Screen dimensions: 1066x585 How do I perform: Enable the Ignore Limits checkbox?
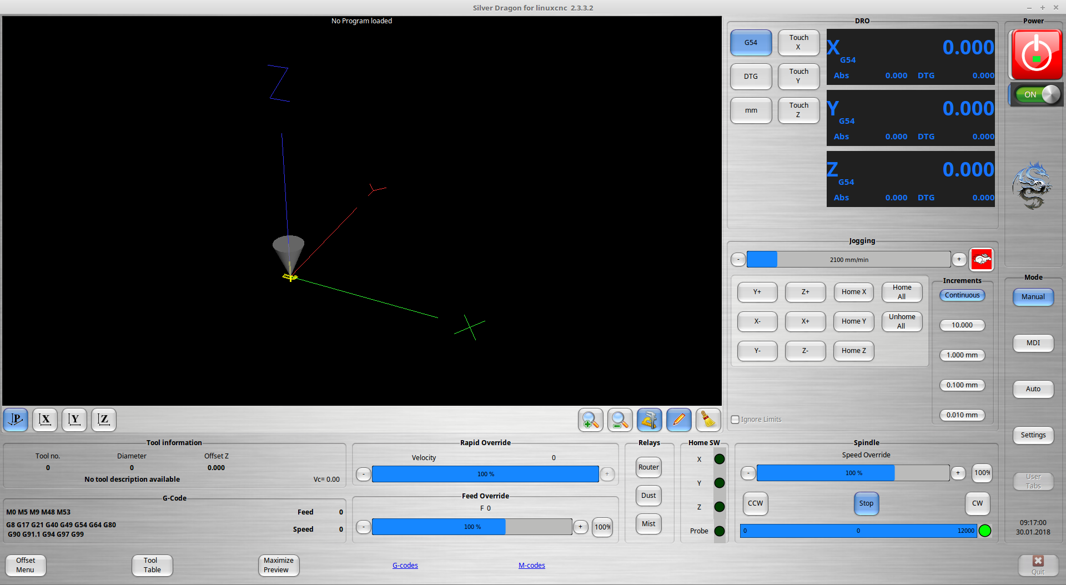click(x=735, y=420)
